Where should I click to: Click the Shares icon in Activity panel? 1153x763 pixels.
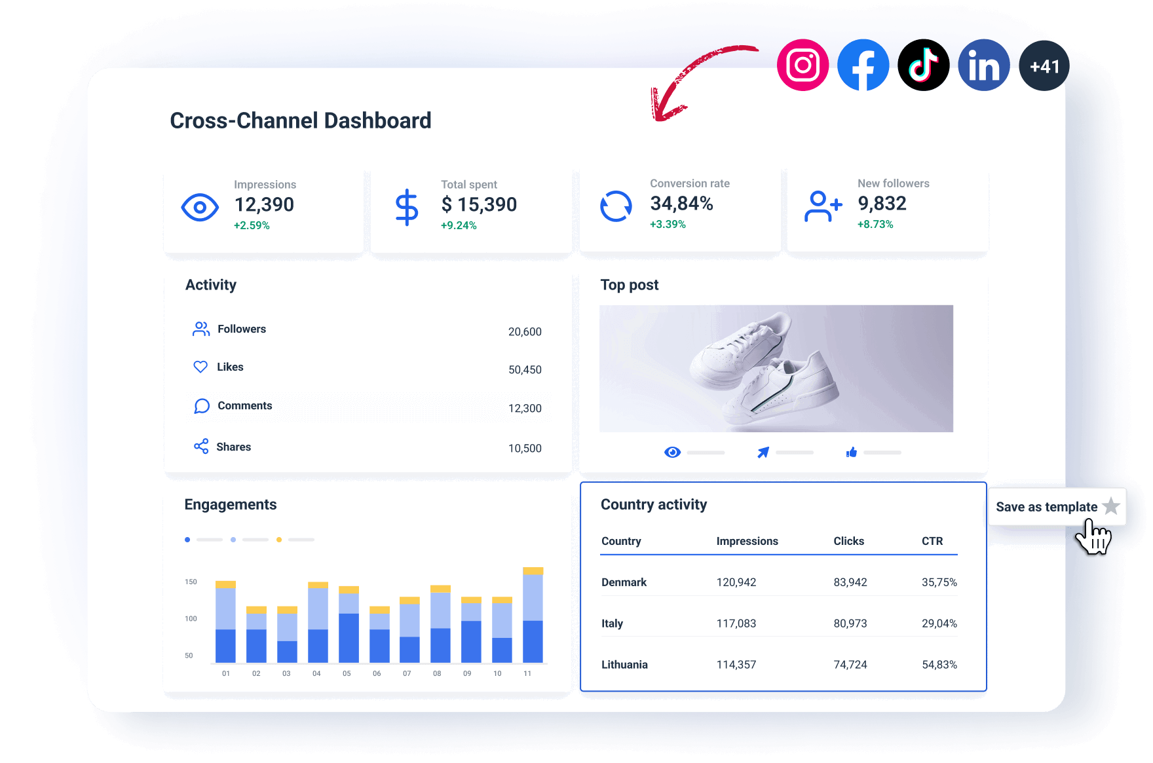(x=201, y=446)
